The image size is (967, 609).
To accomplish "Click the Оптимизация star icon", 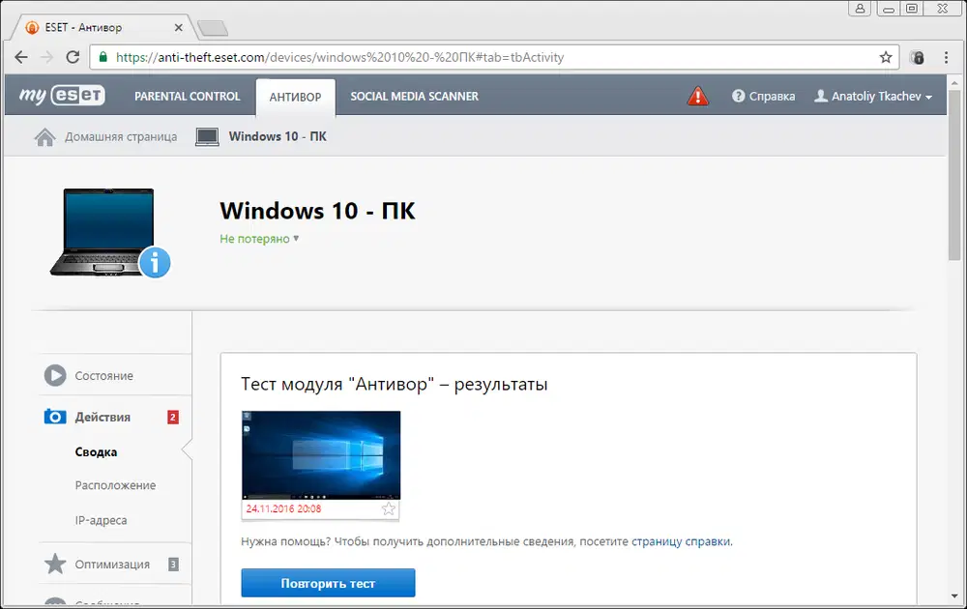I will [x=55, y=564].
